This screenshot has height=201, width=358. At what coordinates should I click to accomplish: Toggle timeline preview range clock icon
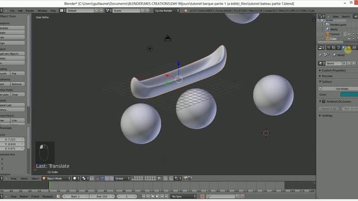tap(58, 196)
